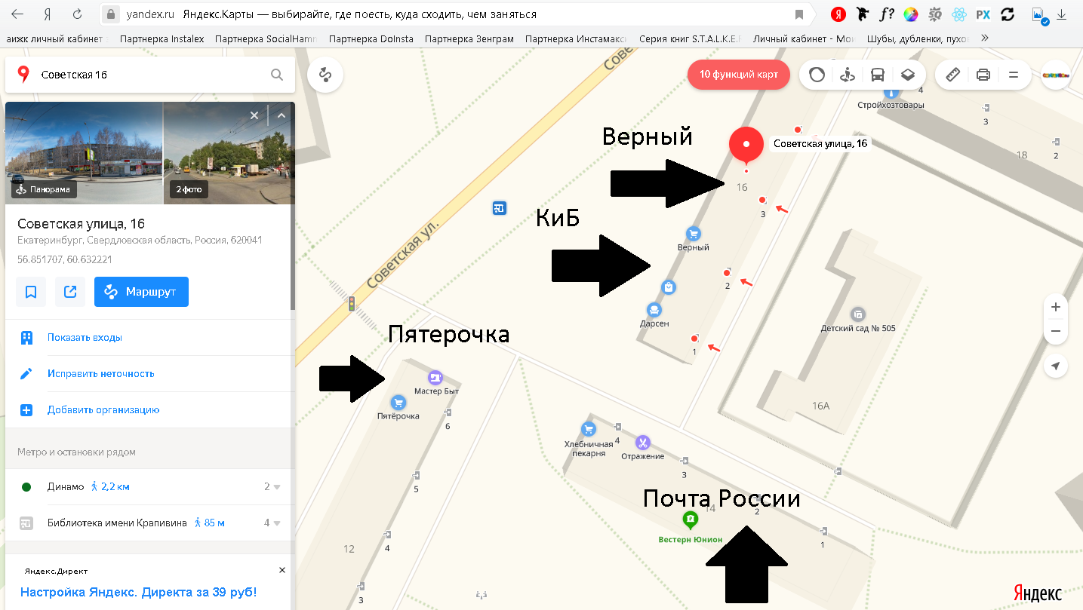Screen dimensions: 1083x610
Task: Zoom out the map with minus button
Action: (1056, 331)
